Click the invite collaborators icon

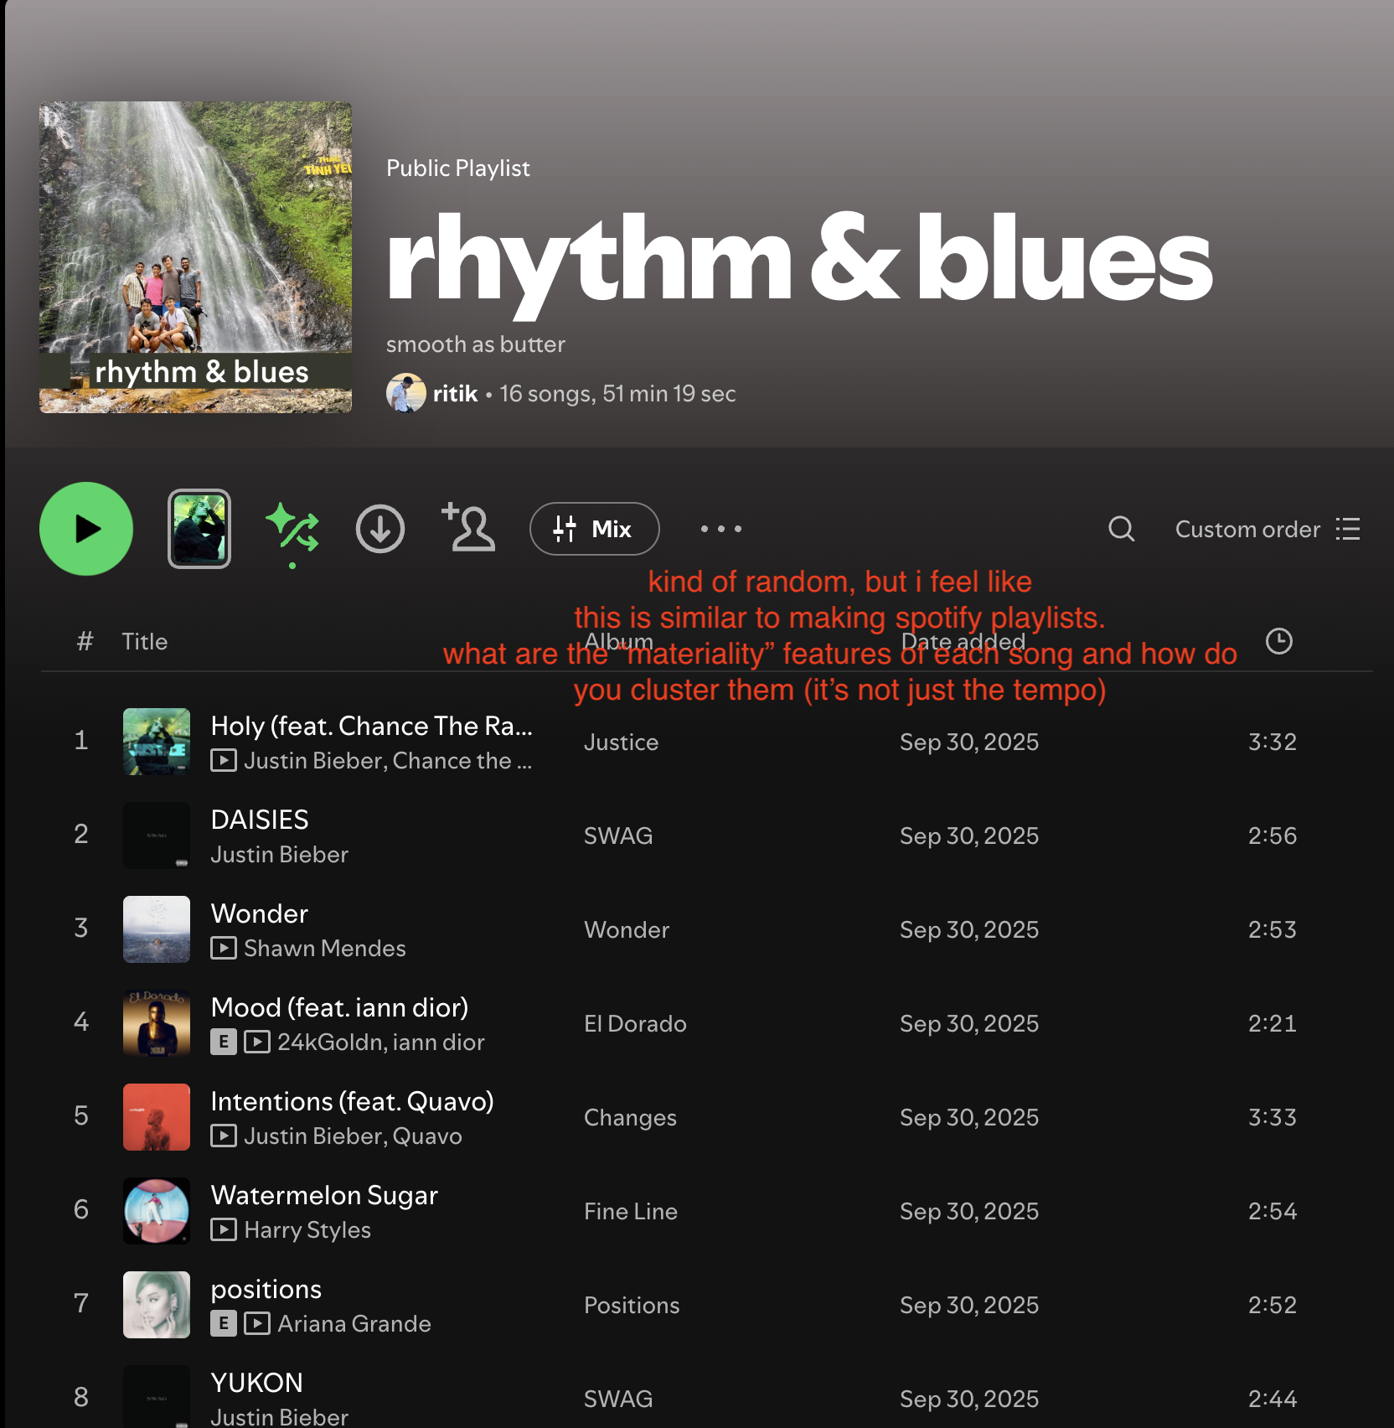click(469, 529)
